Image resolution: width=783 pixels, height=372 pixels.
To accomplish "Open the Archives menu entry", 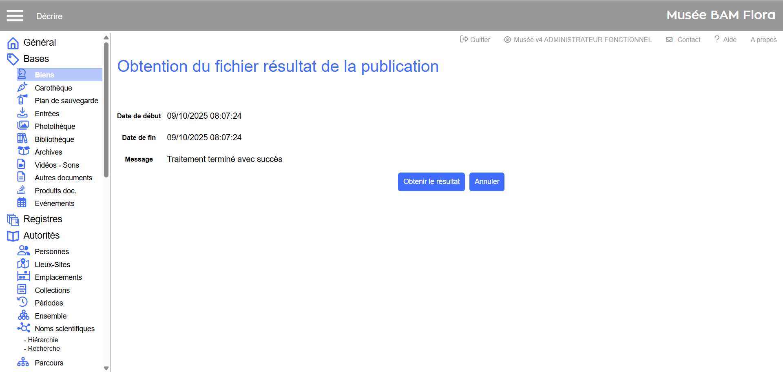I will point(48,152).
